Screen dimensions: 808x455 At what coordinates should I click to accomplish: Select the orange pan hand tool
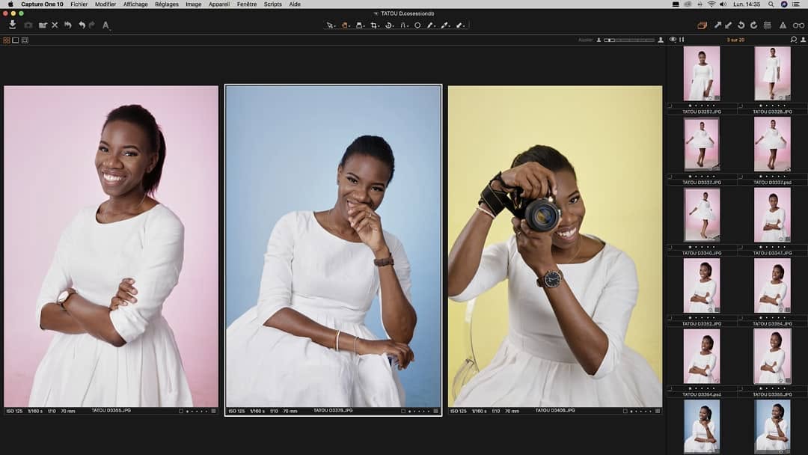(345, 25)
